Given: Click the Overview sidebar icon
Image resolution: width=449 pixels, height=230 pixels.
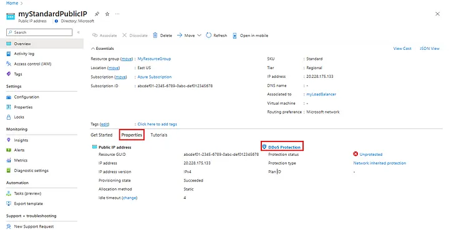Looking at the screenshot, I should point(9,44).
